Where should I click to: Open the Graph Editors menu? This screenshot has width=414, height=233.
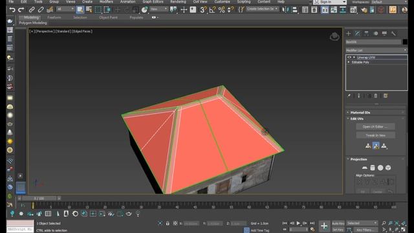pyautogui.click(x=153, y=1)
